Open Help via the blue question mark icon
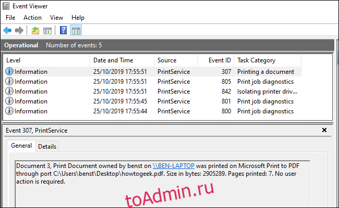The height and width of the screenshot is (208, 339). tap(63, 31)
